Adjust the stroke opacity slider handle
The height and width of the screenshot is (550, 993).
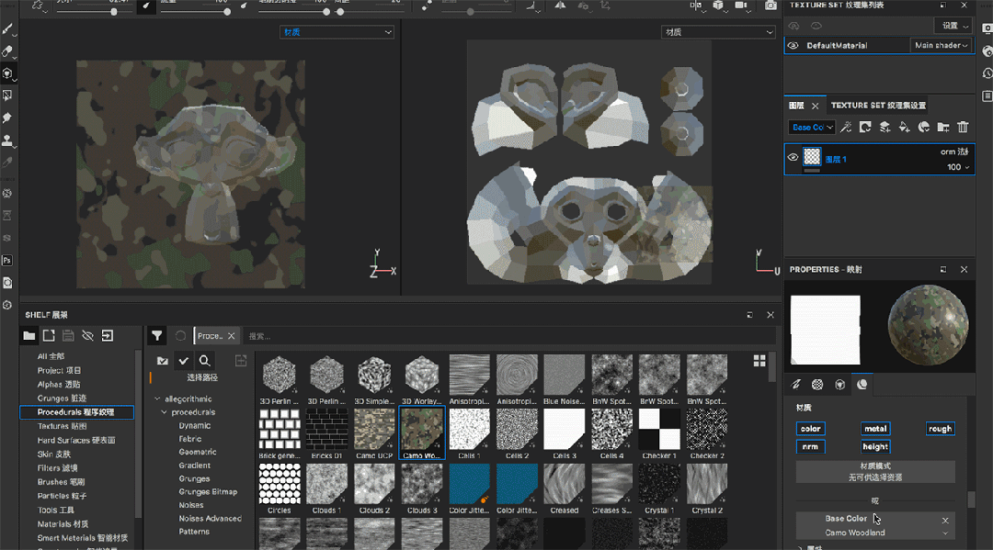coord(326,11)
